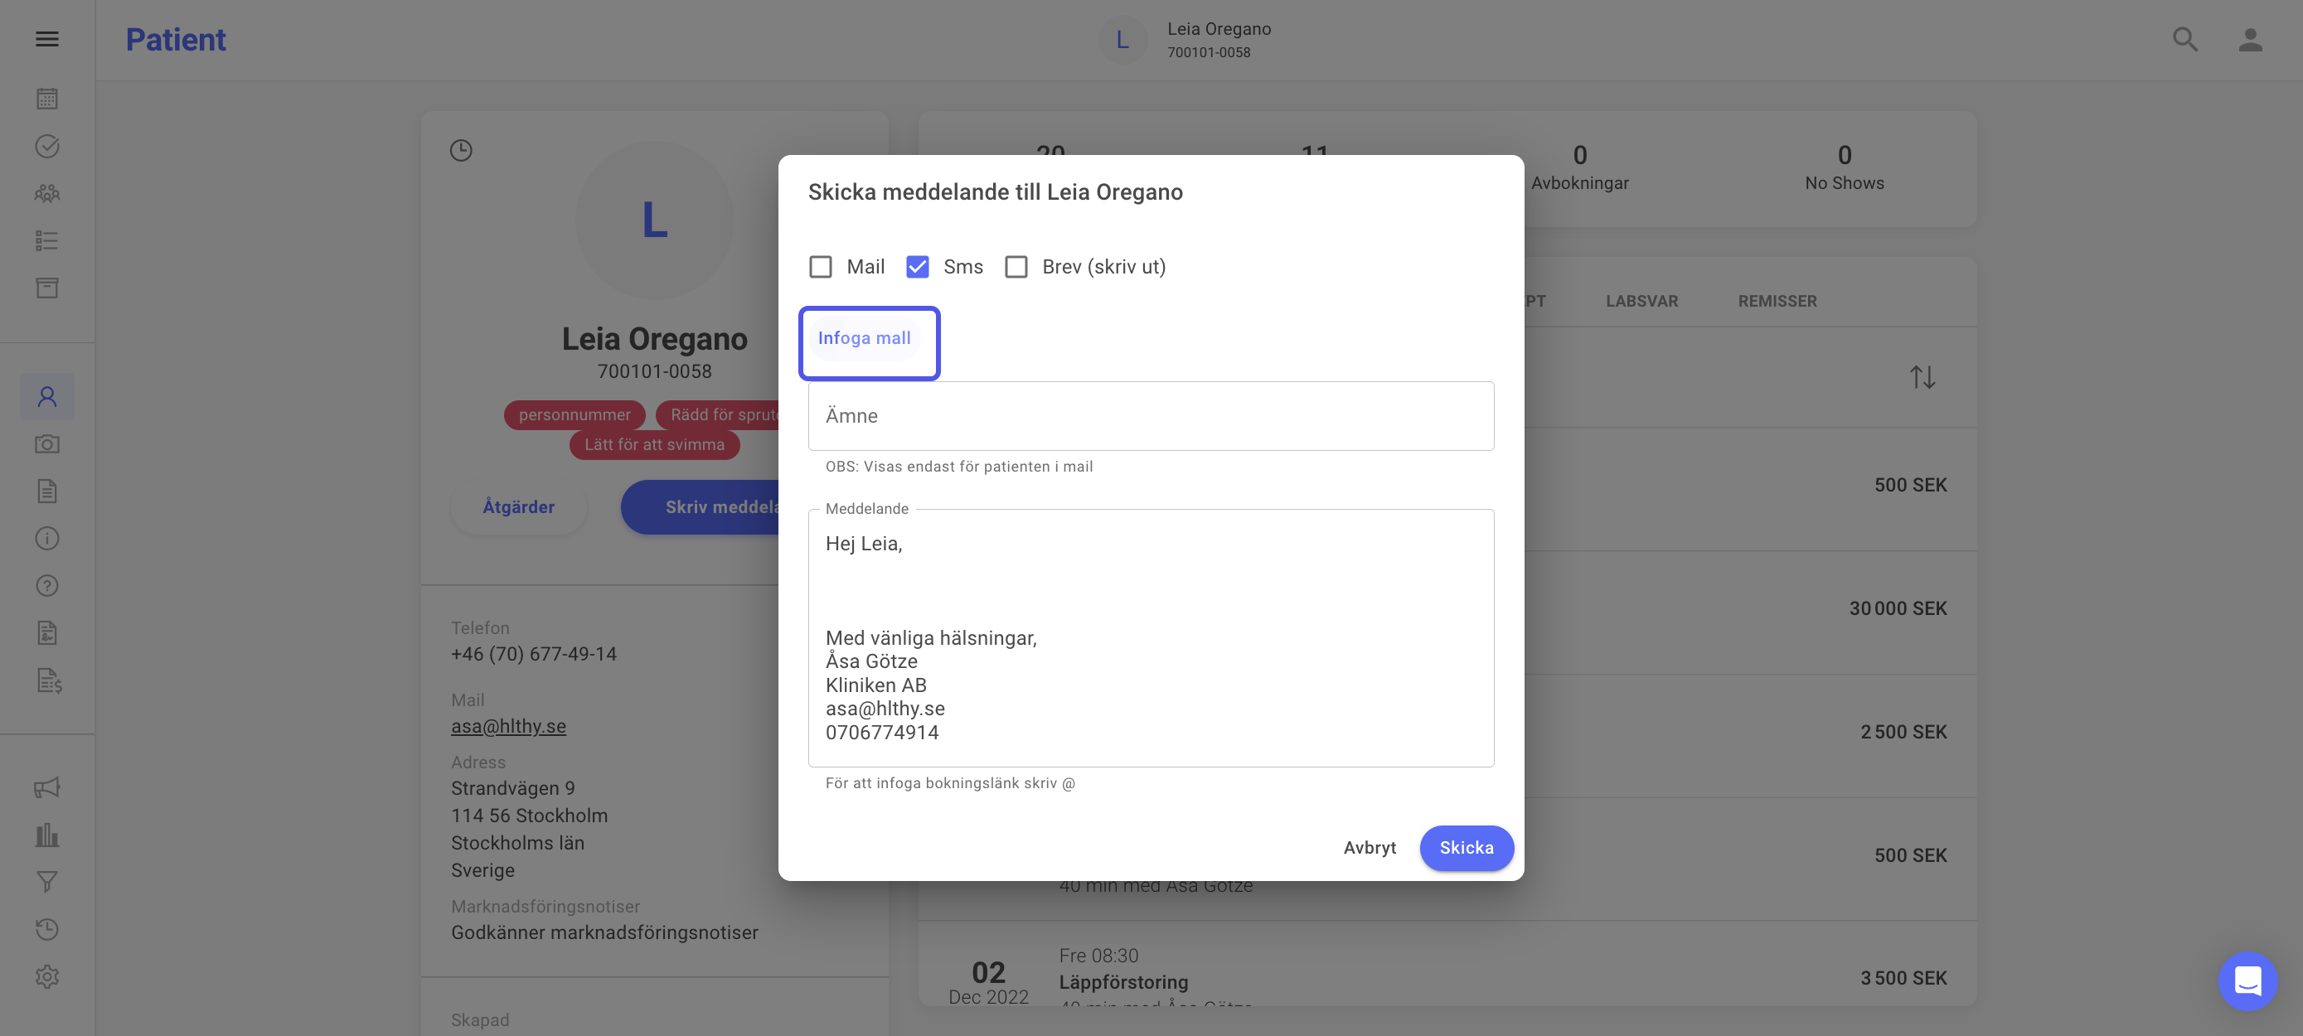Click the Rädd för sprutor tag
Screen dimensions: 2303x1036
tap(718, 414)
